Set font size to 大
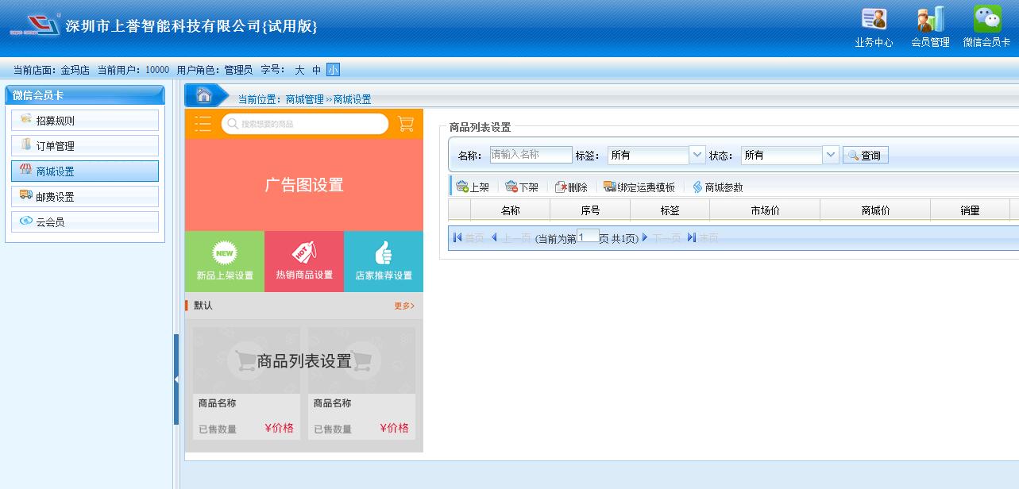This screenshot has width=1019, height=489. [299, 70]
